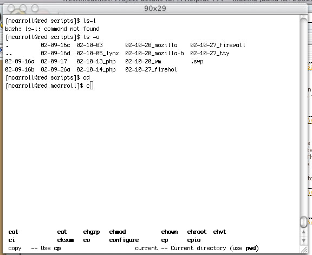Click the 'chgrp' completion suggestion
Viewport: 312px width, 255px height.
[92, 232]
